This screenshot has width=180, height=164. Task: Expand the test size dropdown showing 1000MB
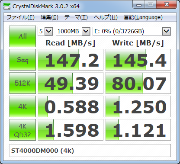[x=86, y=31]
